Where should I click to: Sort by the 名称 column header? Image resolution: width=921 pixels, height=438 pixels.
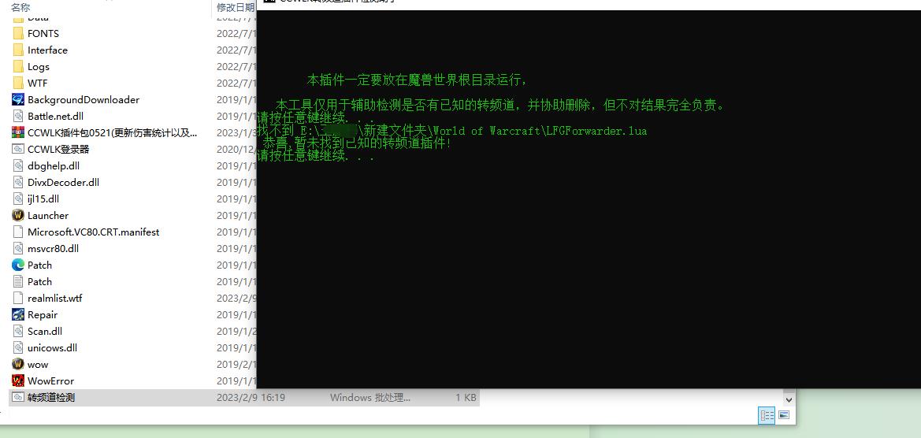(x=20, y=7)
